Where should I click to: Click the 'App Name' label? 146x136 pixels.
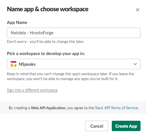click(17, 22)
